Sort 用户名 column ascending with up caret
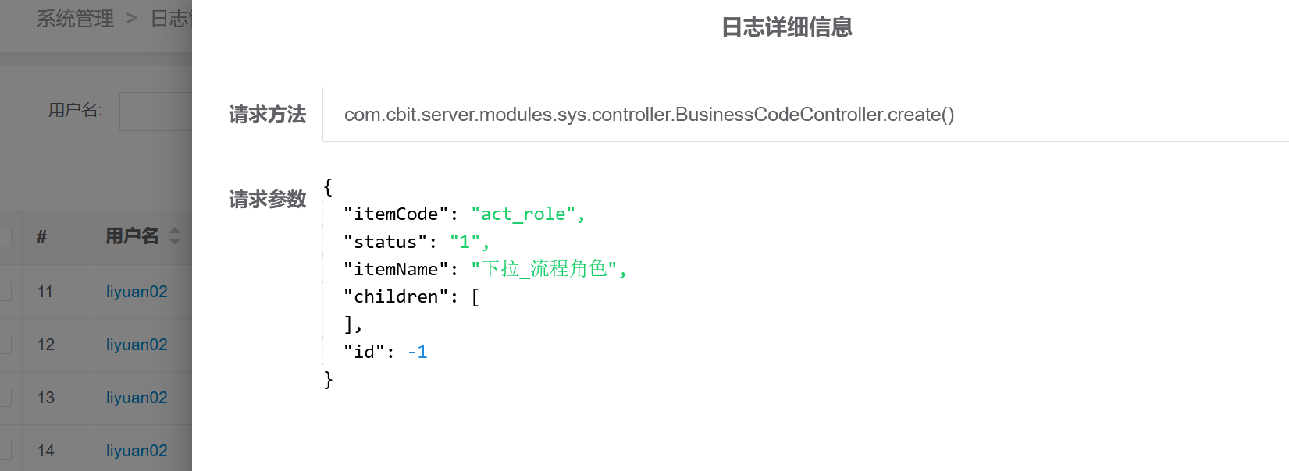This screenshot has height=471, width=1289. coord(175,231)
